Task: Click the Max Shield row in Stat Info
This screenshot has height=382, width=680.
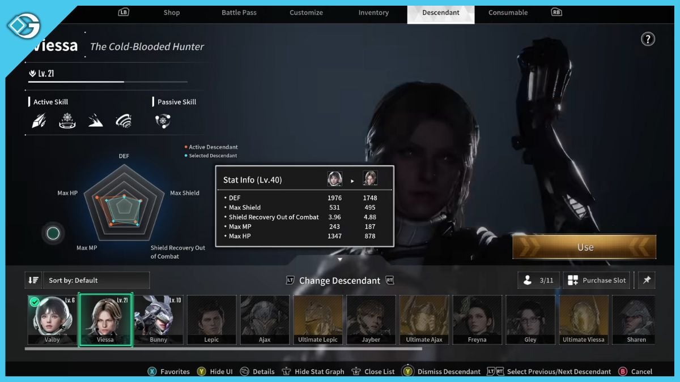Action: [x=304, y=208]
